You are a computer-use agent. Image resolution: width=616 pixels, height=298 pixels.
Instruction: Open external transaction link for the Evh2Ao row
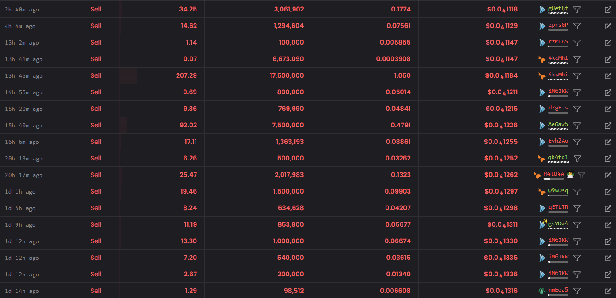click(608, 142)
